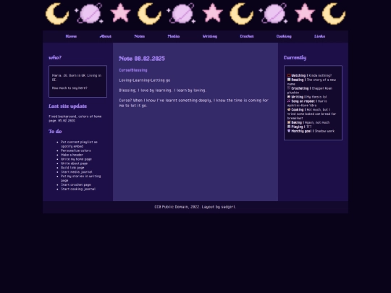Click the 'Start crochet page' item

point(76,184)
